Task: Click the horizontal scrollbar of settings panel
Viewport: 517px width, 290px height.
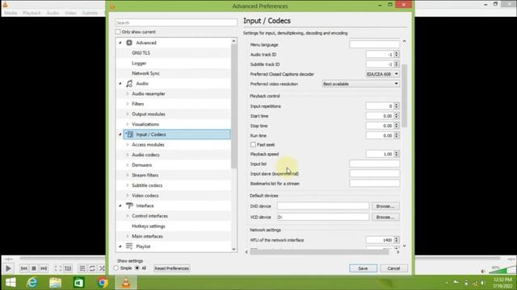Action: (319, 252)
